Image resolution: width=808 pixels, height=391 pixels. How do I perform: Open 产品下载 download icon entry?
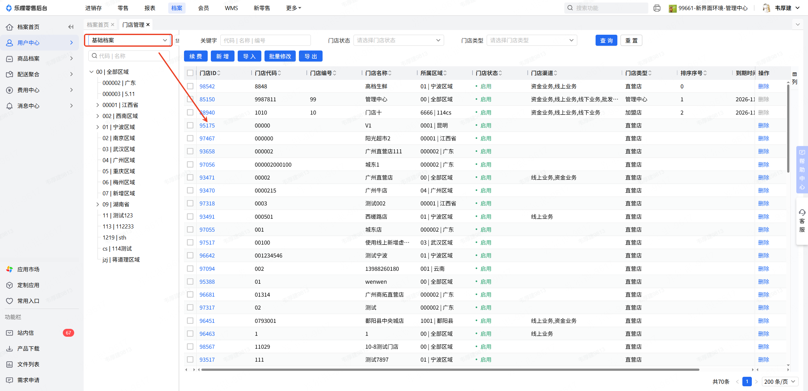pyautogui.click(x=10, y=348)
